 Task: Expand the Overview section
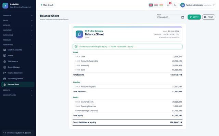coord(18,15)
